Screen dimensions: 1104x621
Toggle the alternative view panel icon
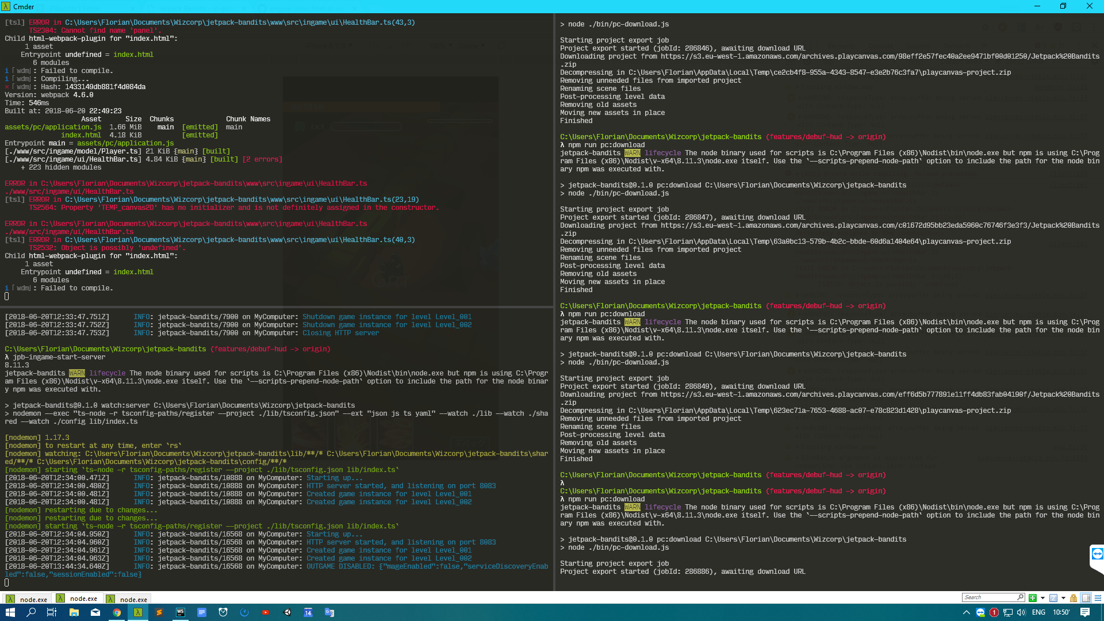[1086, 598]
